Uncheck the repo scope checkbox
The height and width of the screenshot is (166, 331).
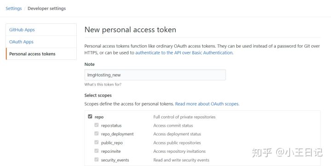90,117
